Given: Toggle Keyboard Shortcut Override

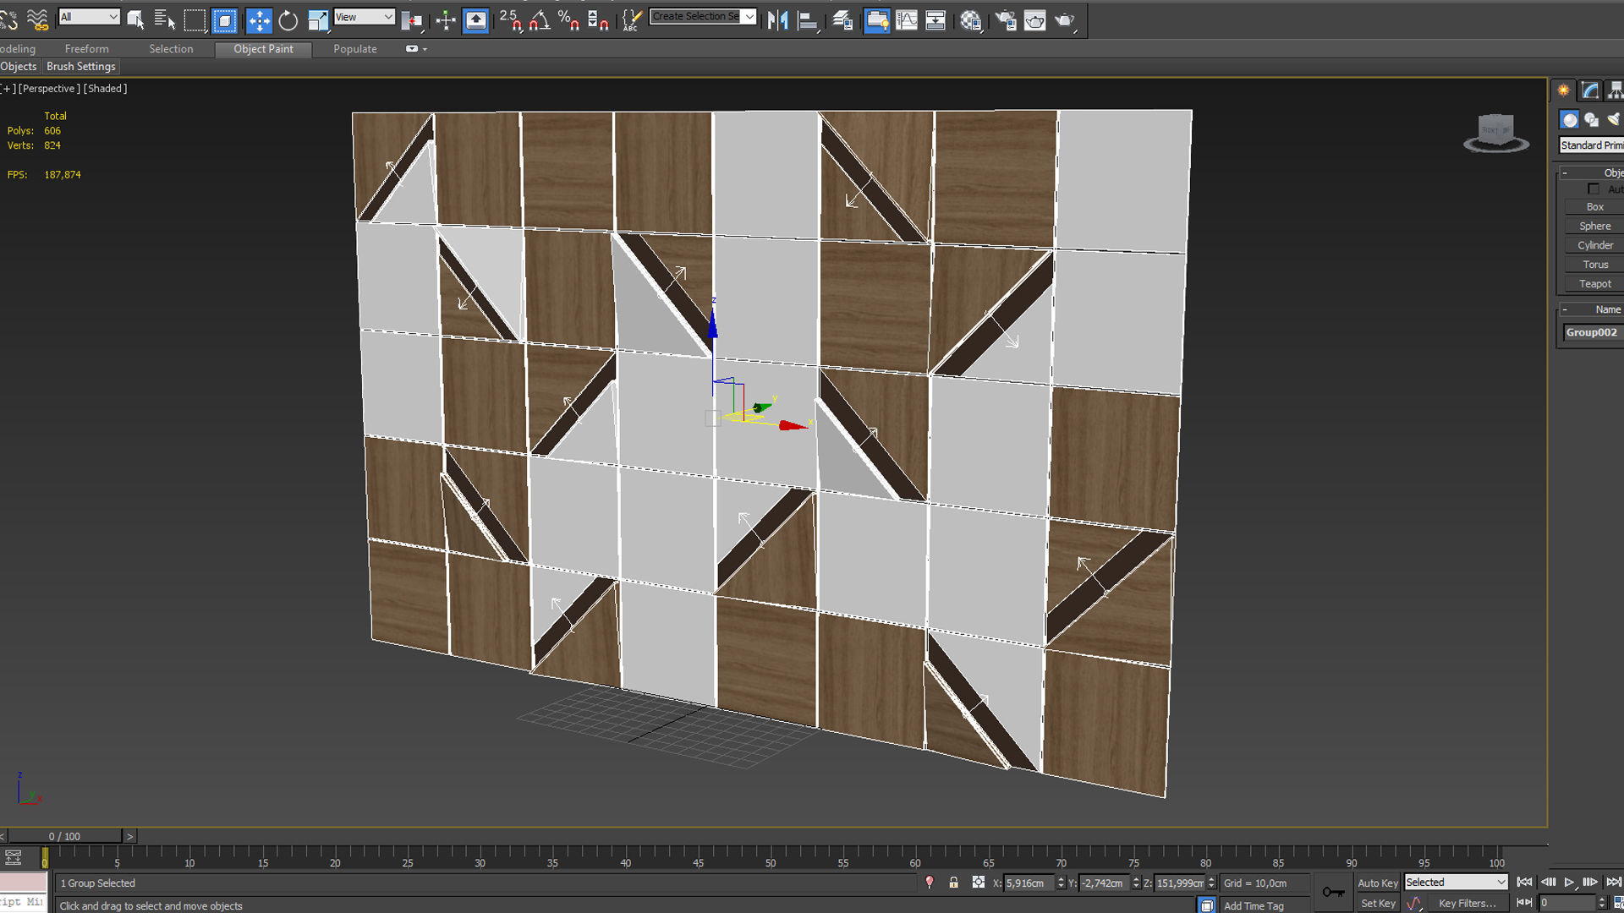Looking at the screenshot, I should (x=476, y=19).
